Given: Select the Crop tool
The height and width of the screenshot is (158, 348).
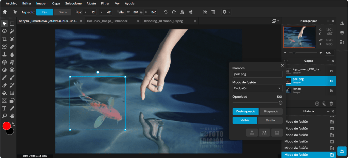Looking at the screenshot, I should point(4,39).
